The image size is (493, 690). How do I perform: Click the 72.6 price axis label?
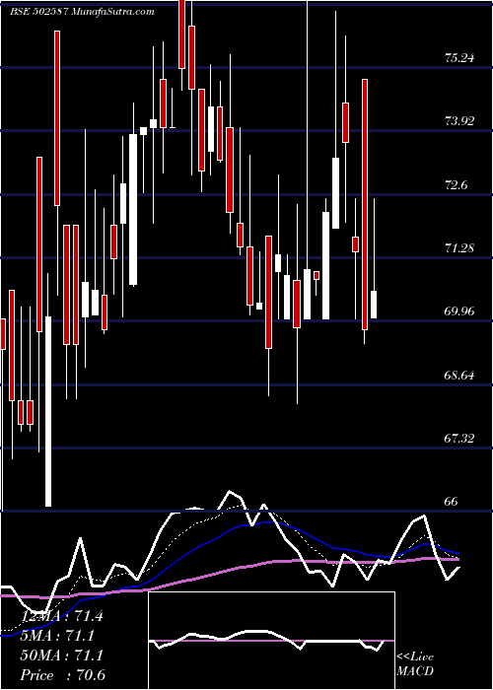click(456, 185)
